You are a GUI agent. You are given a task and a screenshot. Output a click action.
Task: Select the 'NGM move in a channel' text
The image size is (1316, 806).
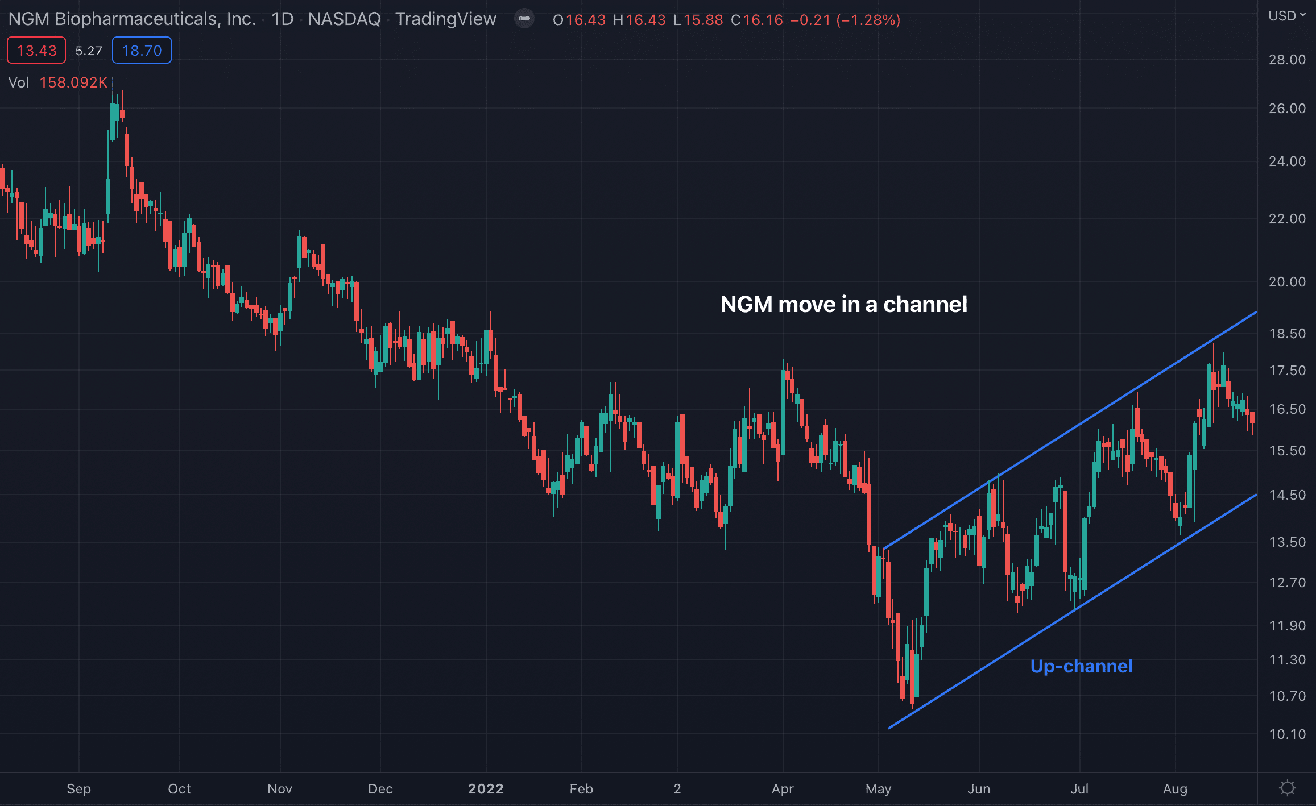pyautogui.click(x=843, y=305)
